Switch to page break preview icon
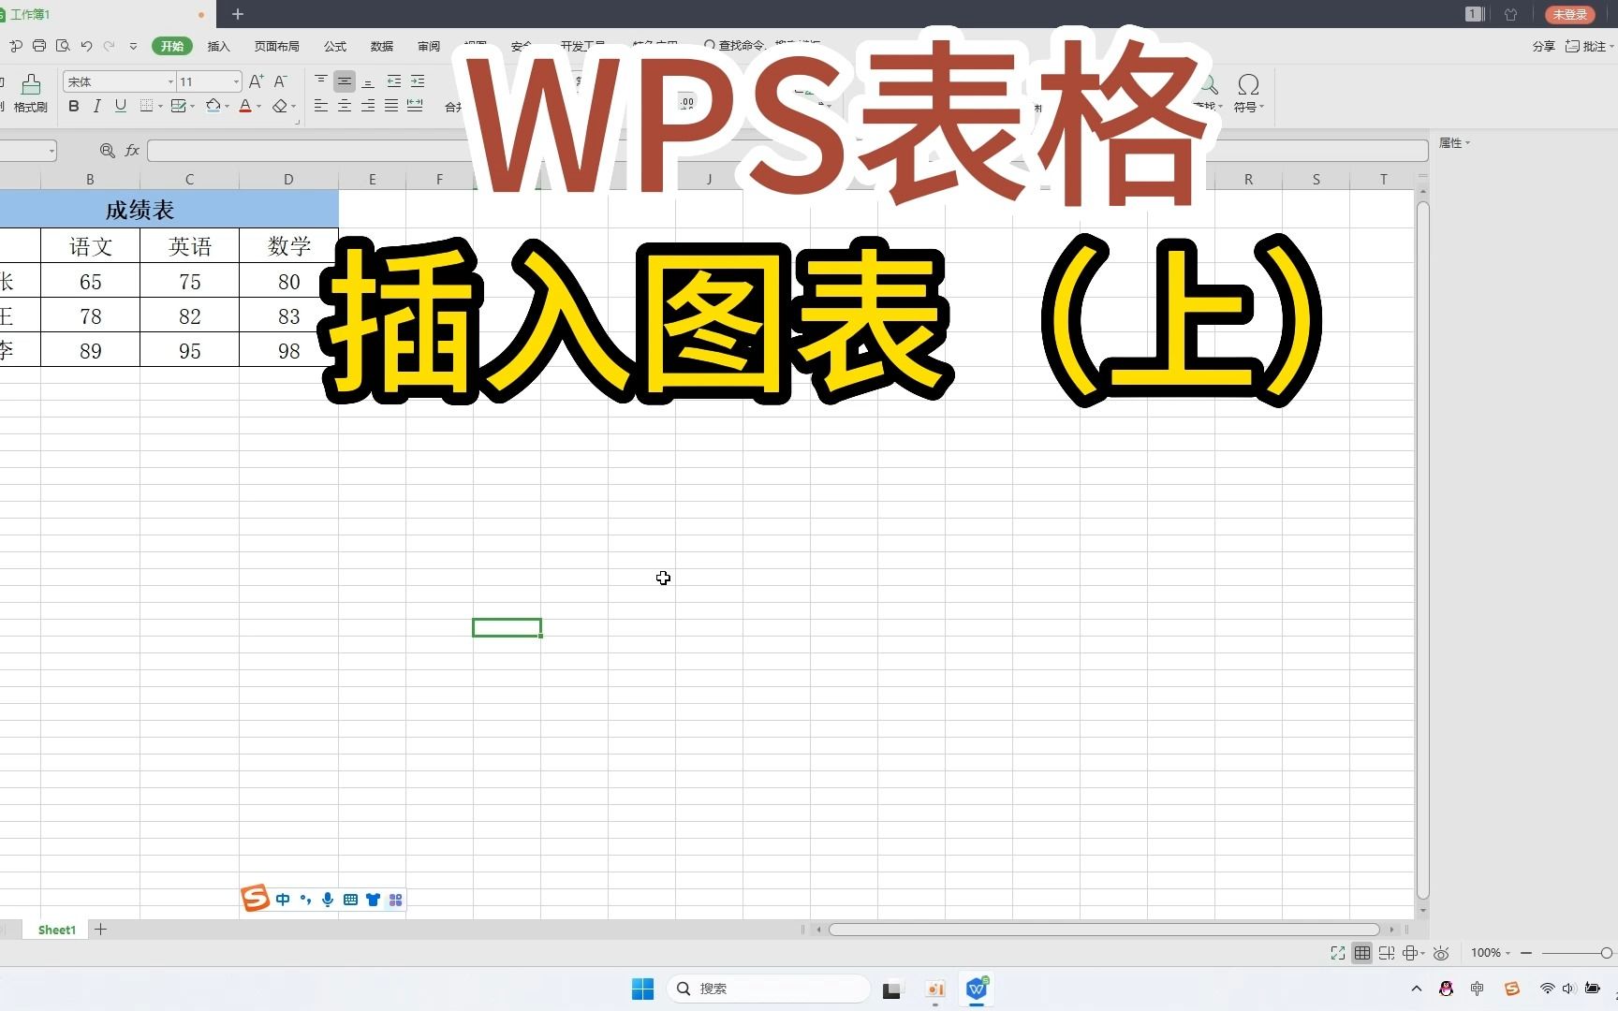The image size is (1618, 1011). (x=1387, y=953)
